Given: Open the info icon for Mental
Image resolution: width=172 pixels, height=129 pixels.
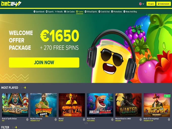Looking at the screenshot, I should coord(84,119).
